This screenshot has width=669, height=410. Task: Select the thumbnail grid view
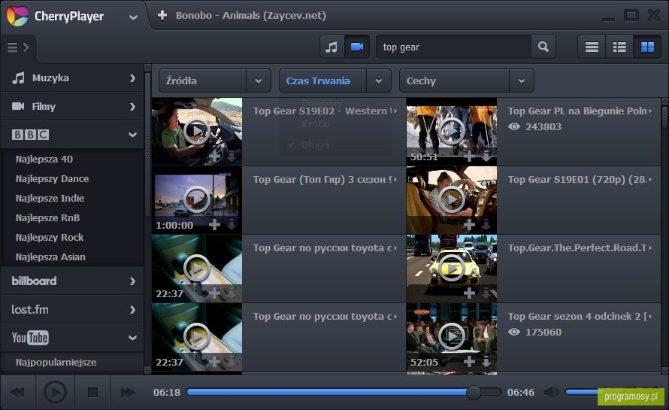tap(647, 47)
